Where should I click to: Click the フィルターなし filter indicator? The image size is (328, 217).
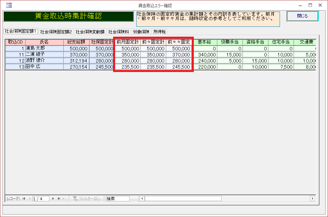point(87,198)
